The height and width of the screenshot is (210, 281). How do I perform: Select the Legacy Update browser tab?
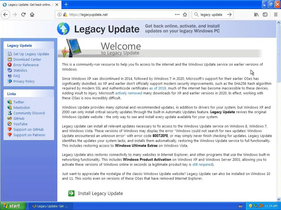pos(31,5)
